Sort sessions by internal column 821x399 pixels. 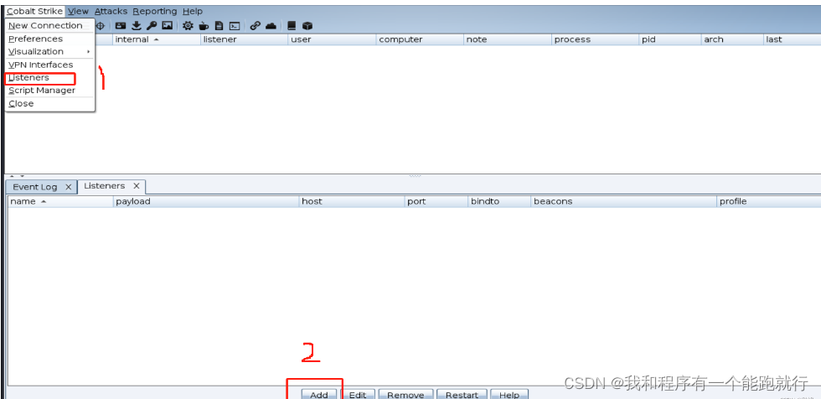tap(157, 39)
